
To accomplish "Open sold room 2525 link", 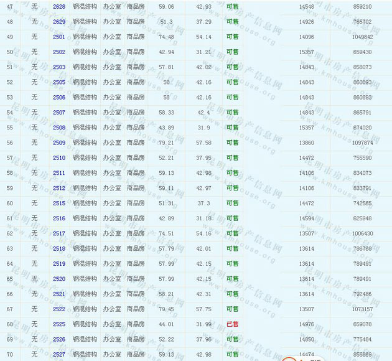I will click(x=59, y=324).
